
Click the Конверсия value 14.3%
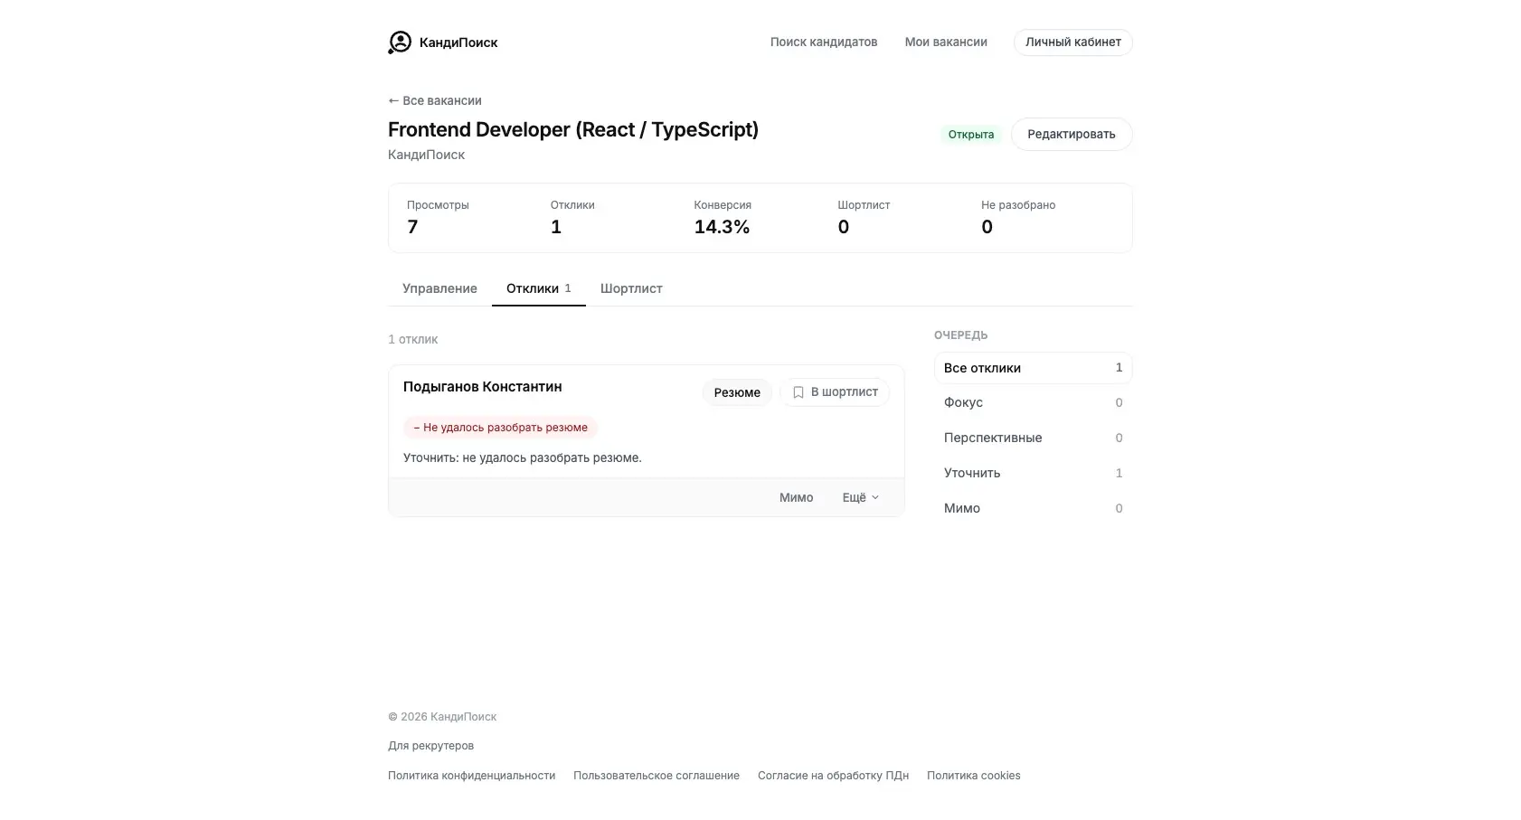click(x=722, y=227)
